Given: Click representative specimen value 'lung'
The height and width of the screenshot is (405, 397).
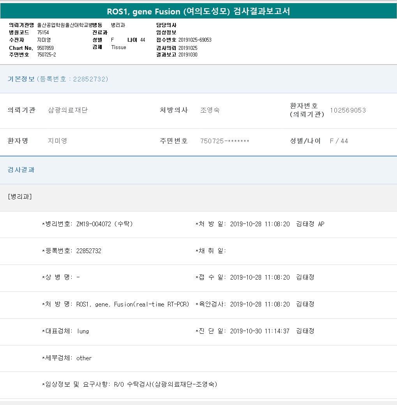Looking at the screenshot, I should (x=83, y=331).
